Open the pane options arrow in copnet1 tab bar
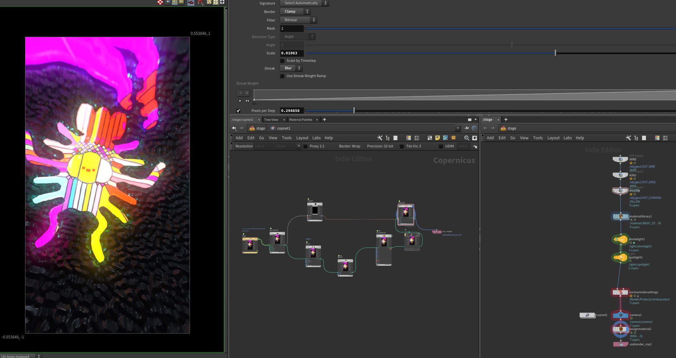The width and height of the screenshot is (676, 358). [x=475, y=120]
